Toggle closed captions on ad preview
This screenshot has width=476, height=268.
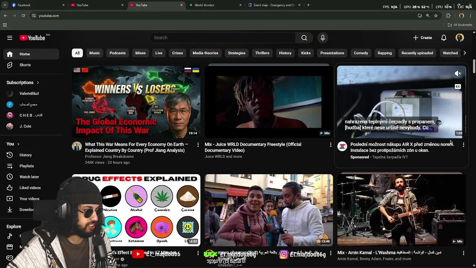click(458, 87)
